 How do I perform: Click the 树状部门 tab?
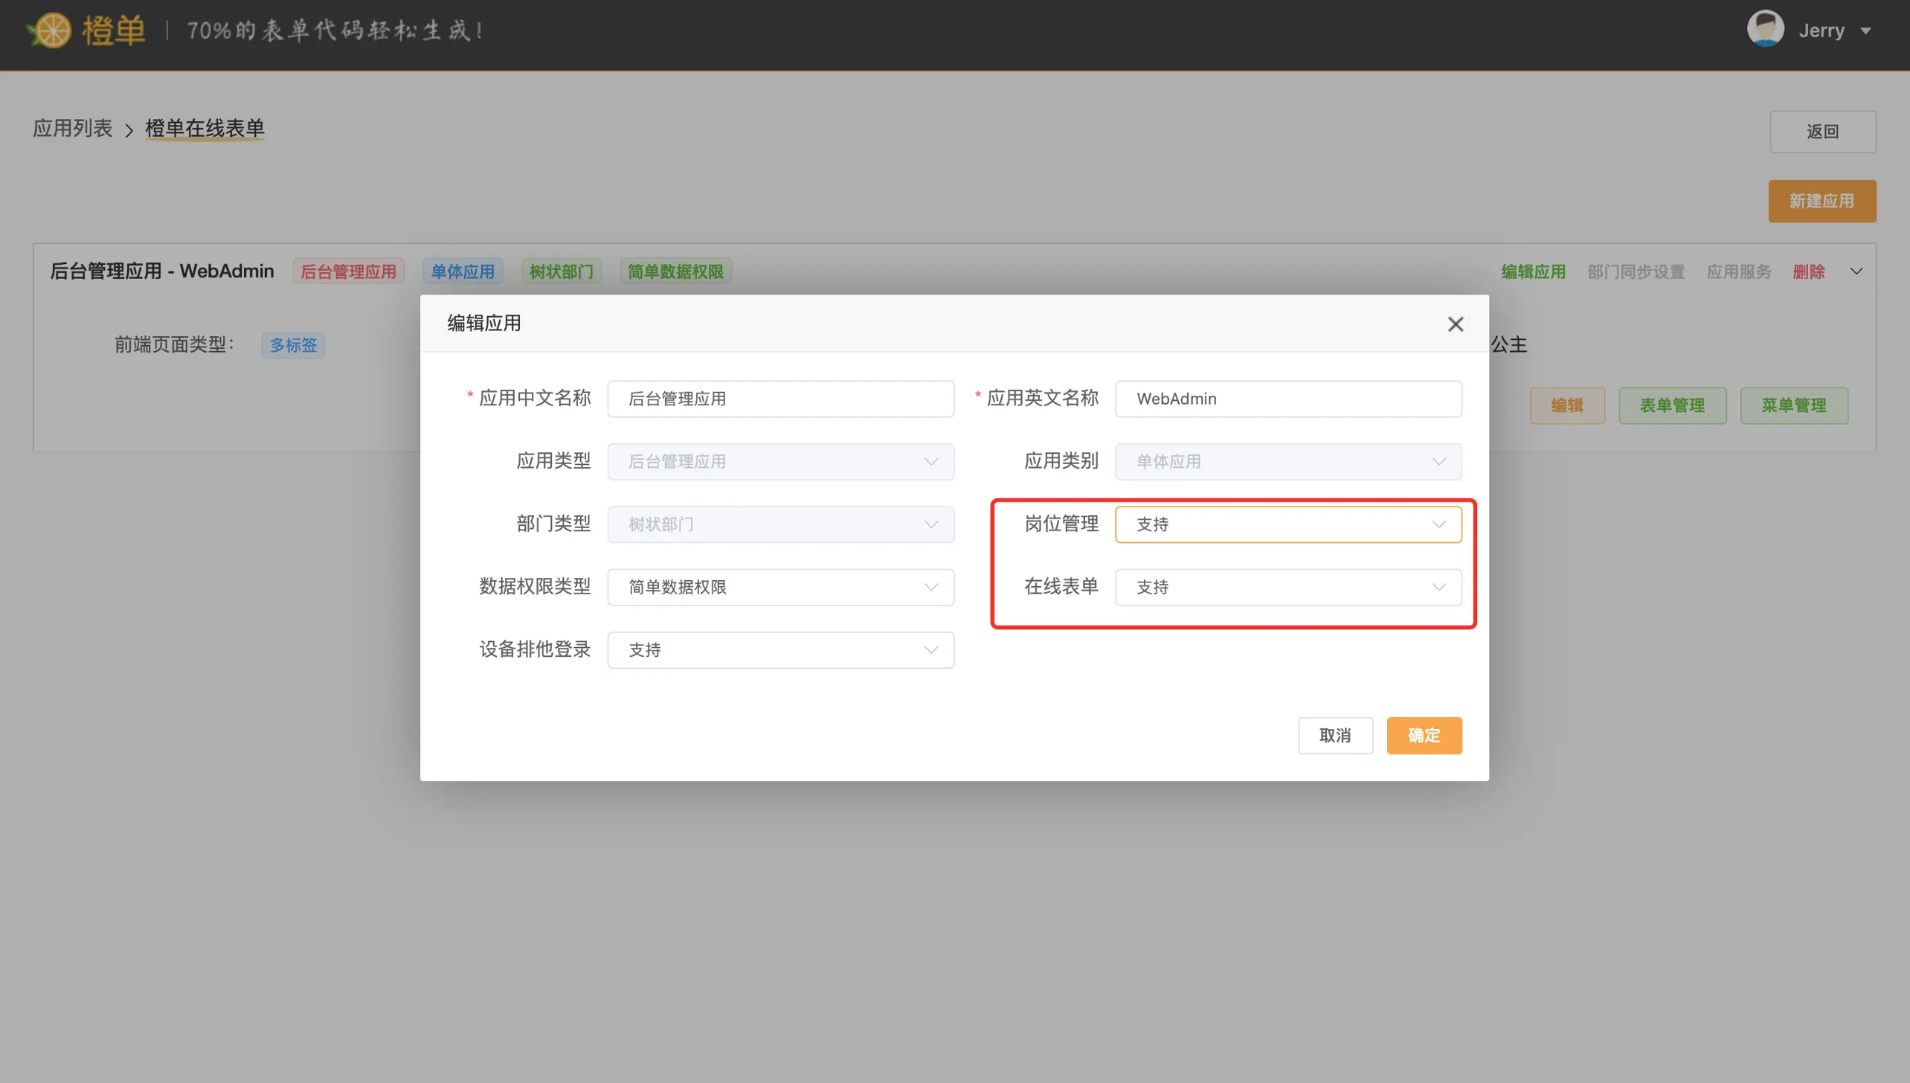[x=560, y=271]
